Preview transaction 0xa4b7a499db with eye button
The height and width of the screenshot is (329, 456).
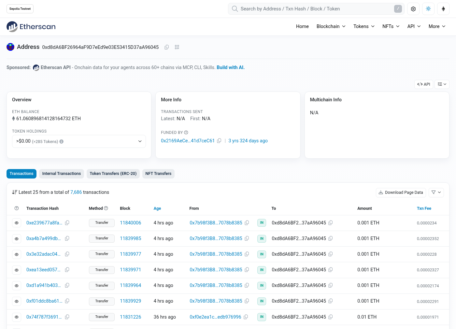click(17, 239)
